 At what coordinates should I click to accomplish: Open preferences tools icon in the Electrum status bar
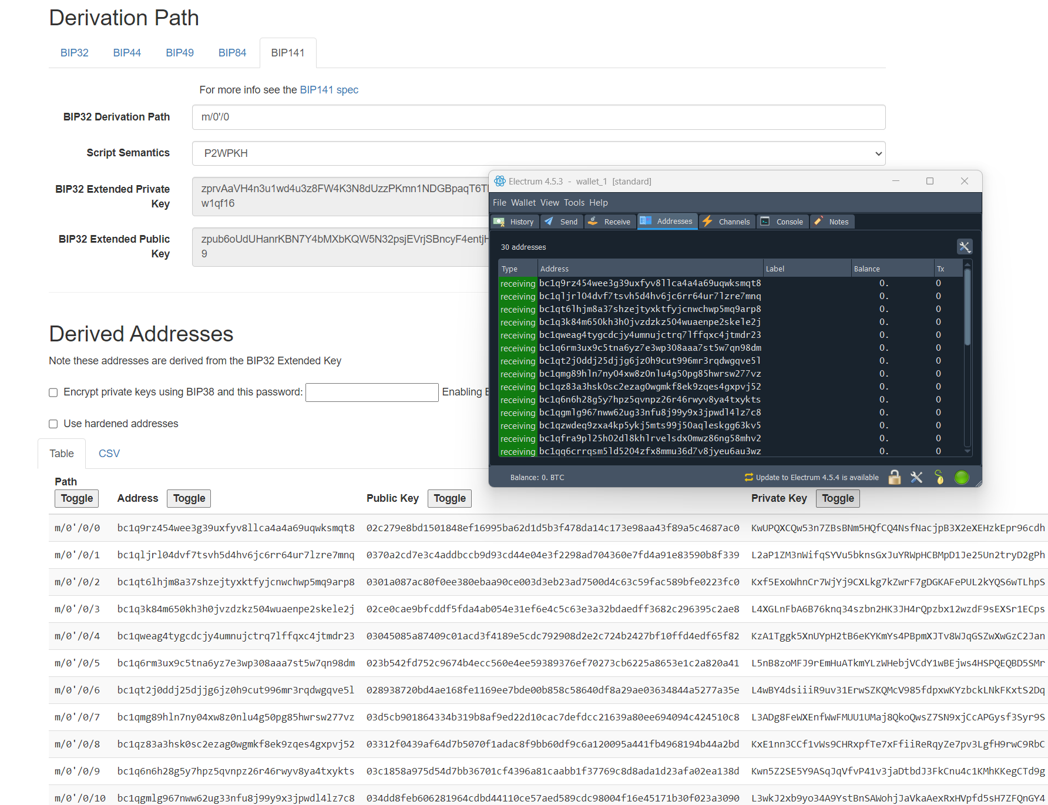pos(916,477)
